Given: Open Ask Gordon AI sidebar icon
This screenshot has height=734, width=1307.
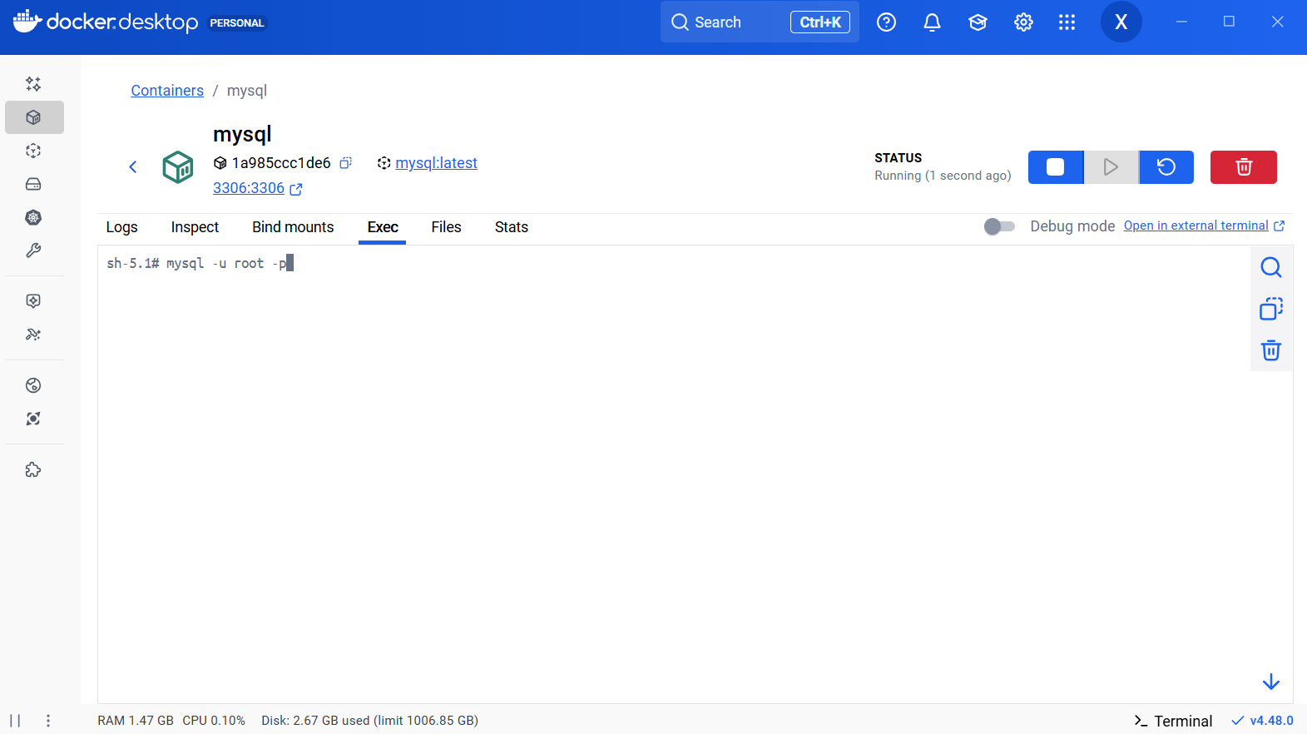Looking at the screenshot, I should pyautogui.click(x=33, y=84).
